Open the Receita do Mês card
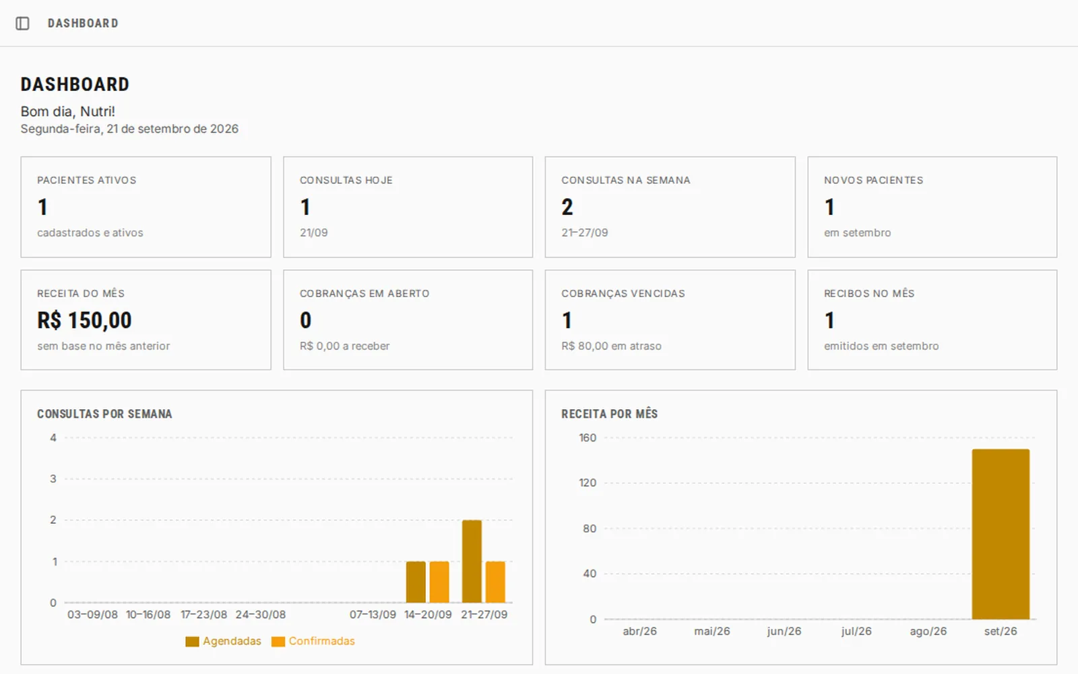Screen dimensions: 1078x674 click(146, 320)
